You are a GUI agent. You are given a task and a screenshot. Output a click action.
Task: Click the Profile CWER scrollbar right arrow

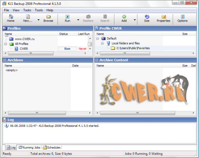point(193,53)
